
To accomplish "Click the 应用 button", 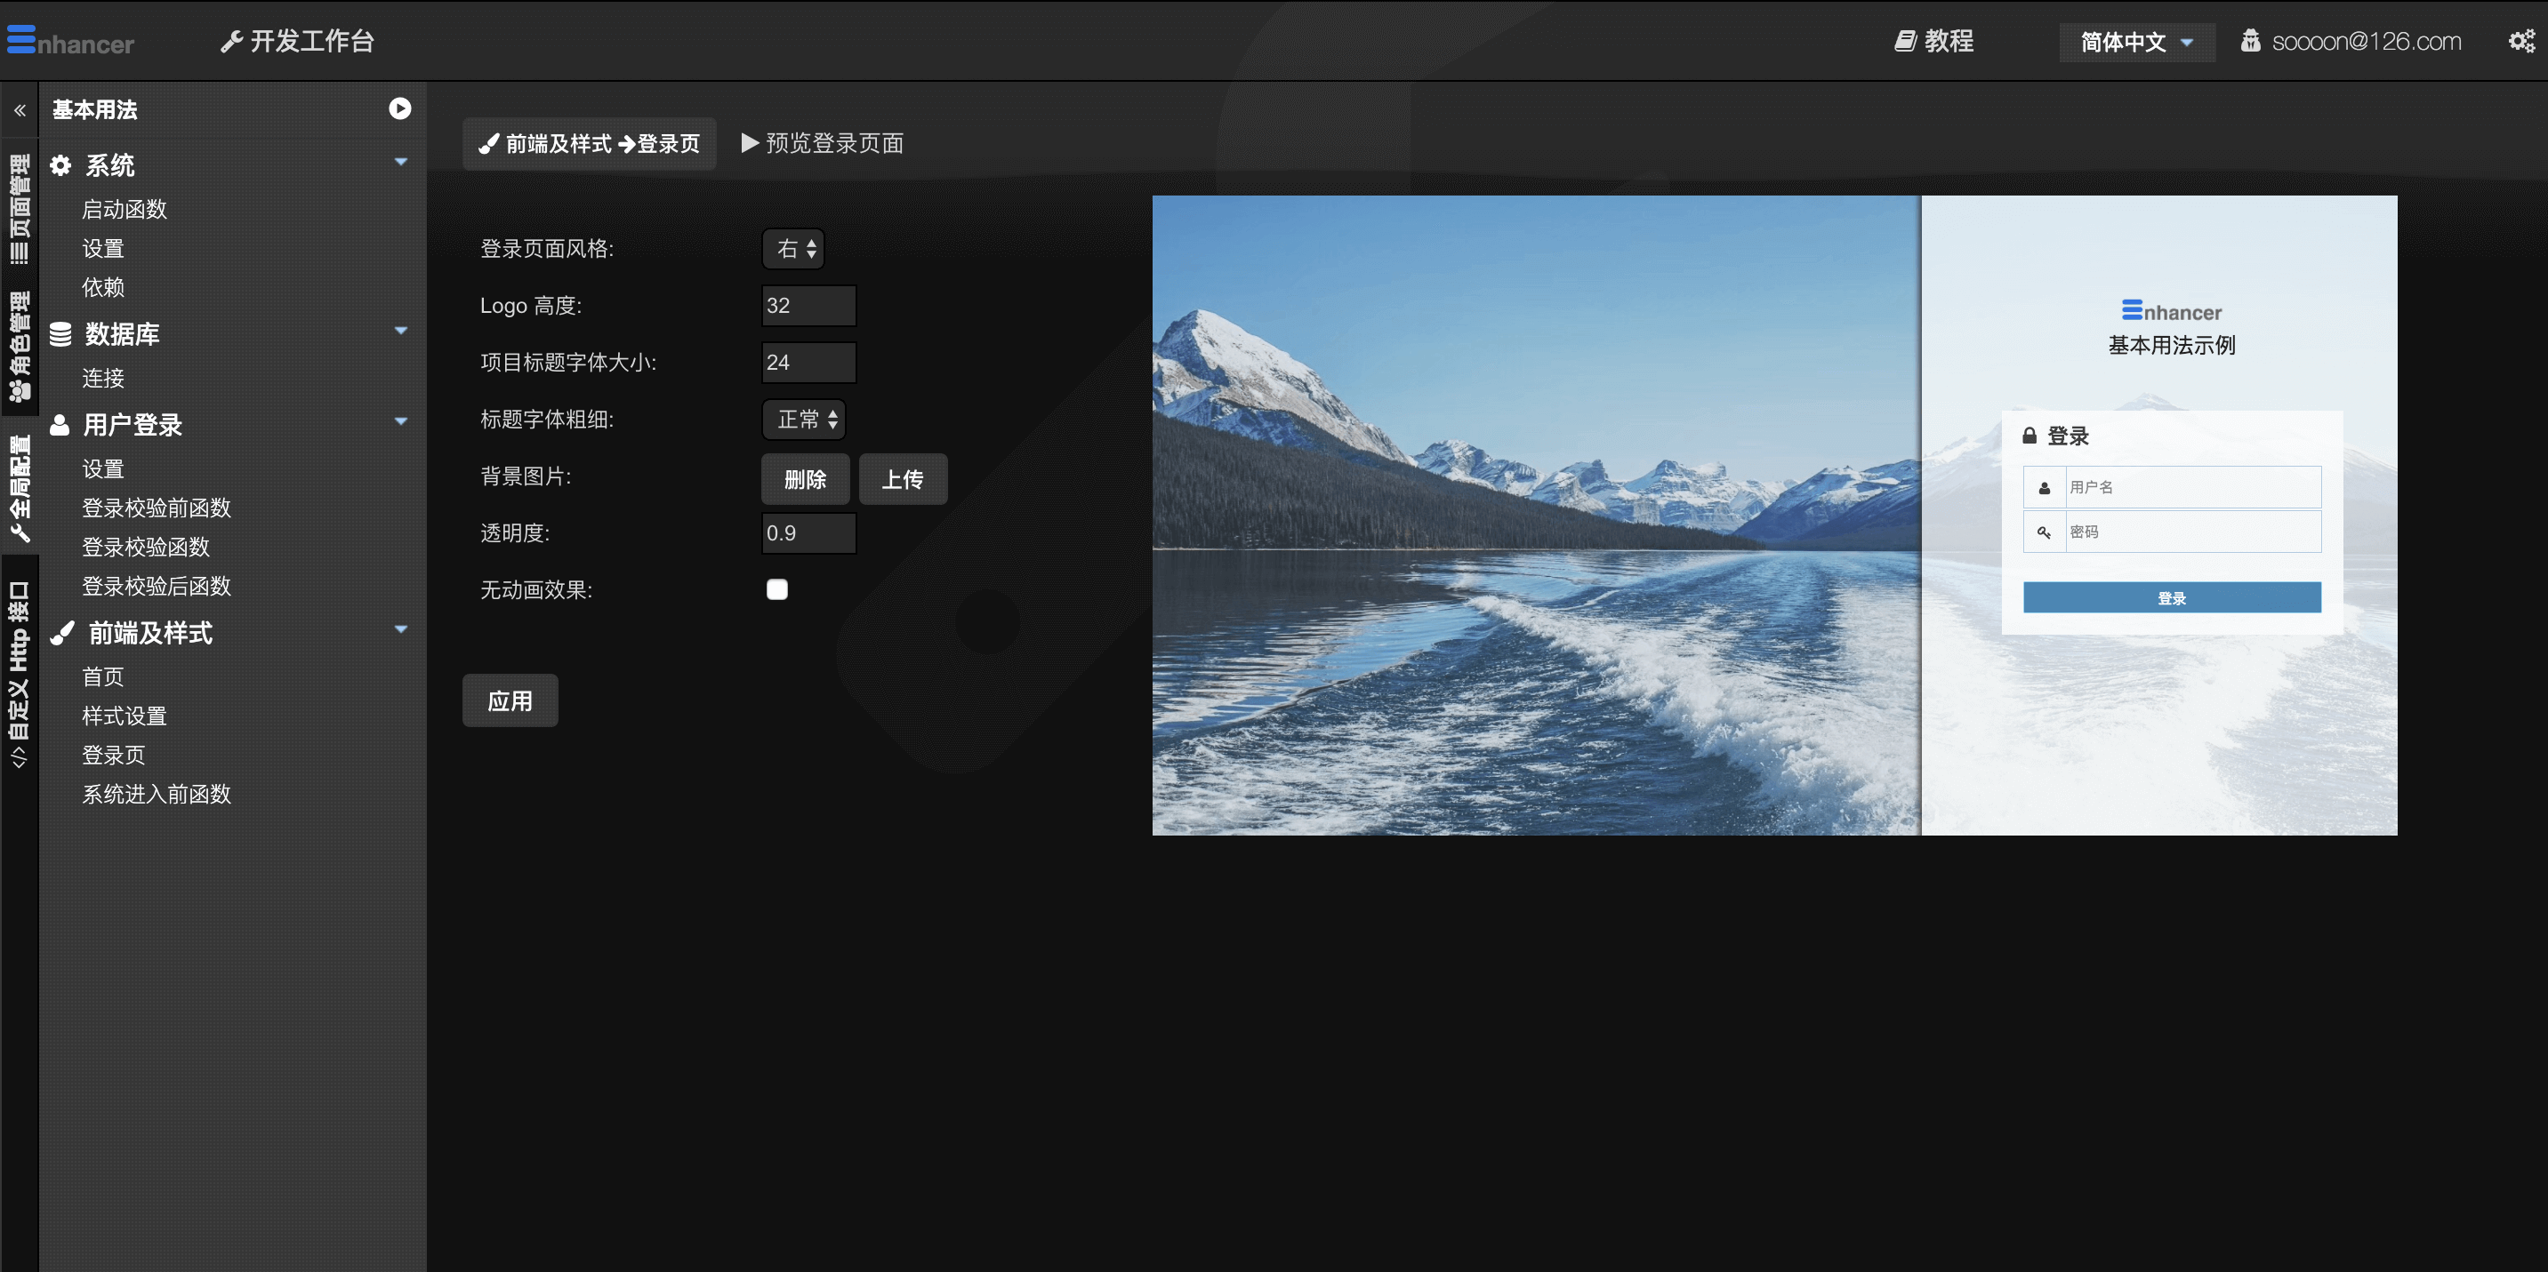I will point(510,700).
